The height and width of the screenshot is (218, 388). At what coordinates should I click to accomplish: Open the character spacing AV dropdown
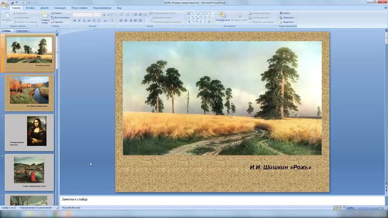99,21
